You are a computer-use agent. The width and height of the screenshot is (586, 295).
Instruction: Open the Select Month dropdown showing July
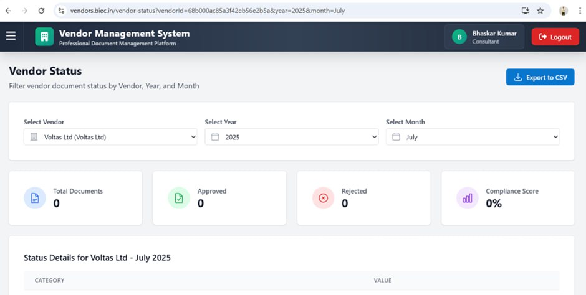[473, 137]
